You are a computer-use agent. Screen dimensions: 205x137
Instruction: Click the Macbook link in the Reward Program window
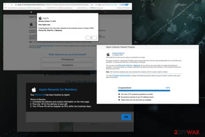tap(137, 65)
